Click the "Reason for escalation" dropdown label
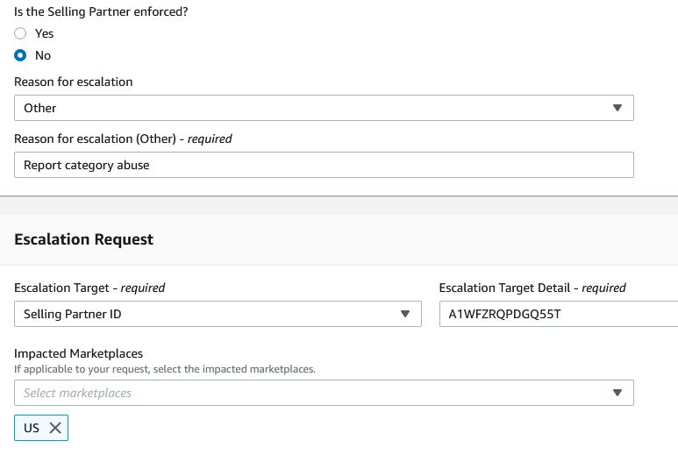 click(x=74, y=82)
